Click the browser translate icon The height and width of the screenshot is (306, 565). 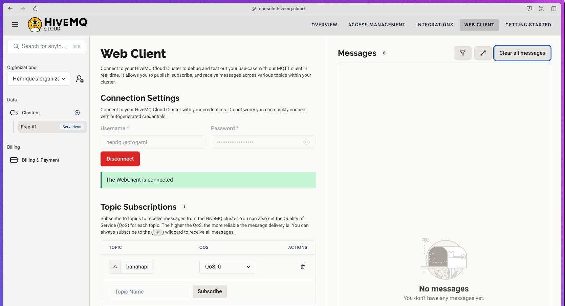click(529, 9)
